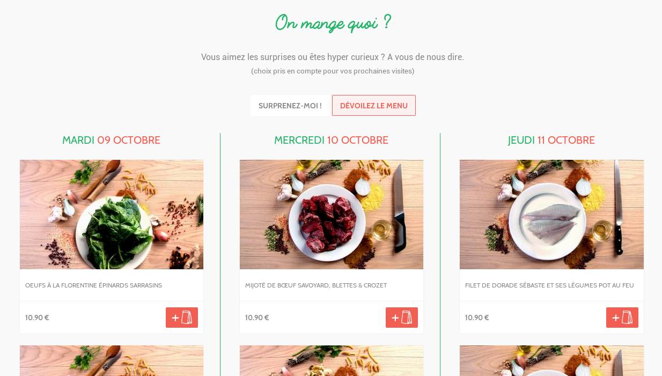The image size is (662, 376).
Task: Click Filet de dorade sébaste dish title
Action: point(549,285)
